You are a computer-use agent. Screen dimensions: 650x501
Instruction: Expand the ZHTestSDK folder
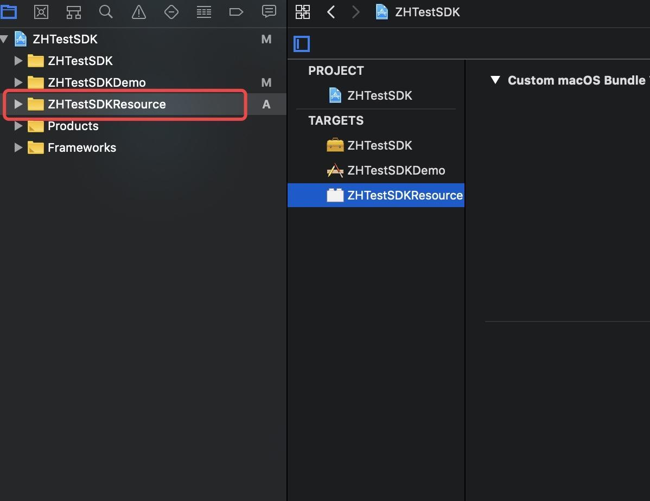[18, 61]
